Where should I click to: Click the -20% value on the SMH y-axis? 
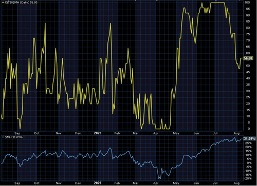pos(248,179)
